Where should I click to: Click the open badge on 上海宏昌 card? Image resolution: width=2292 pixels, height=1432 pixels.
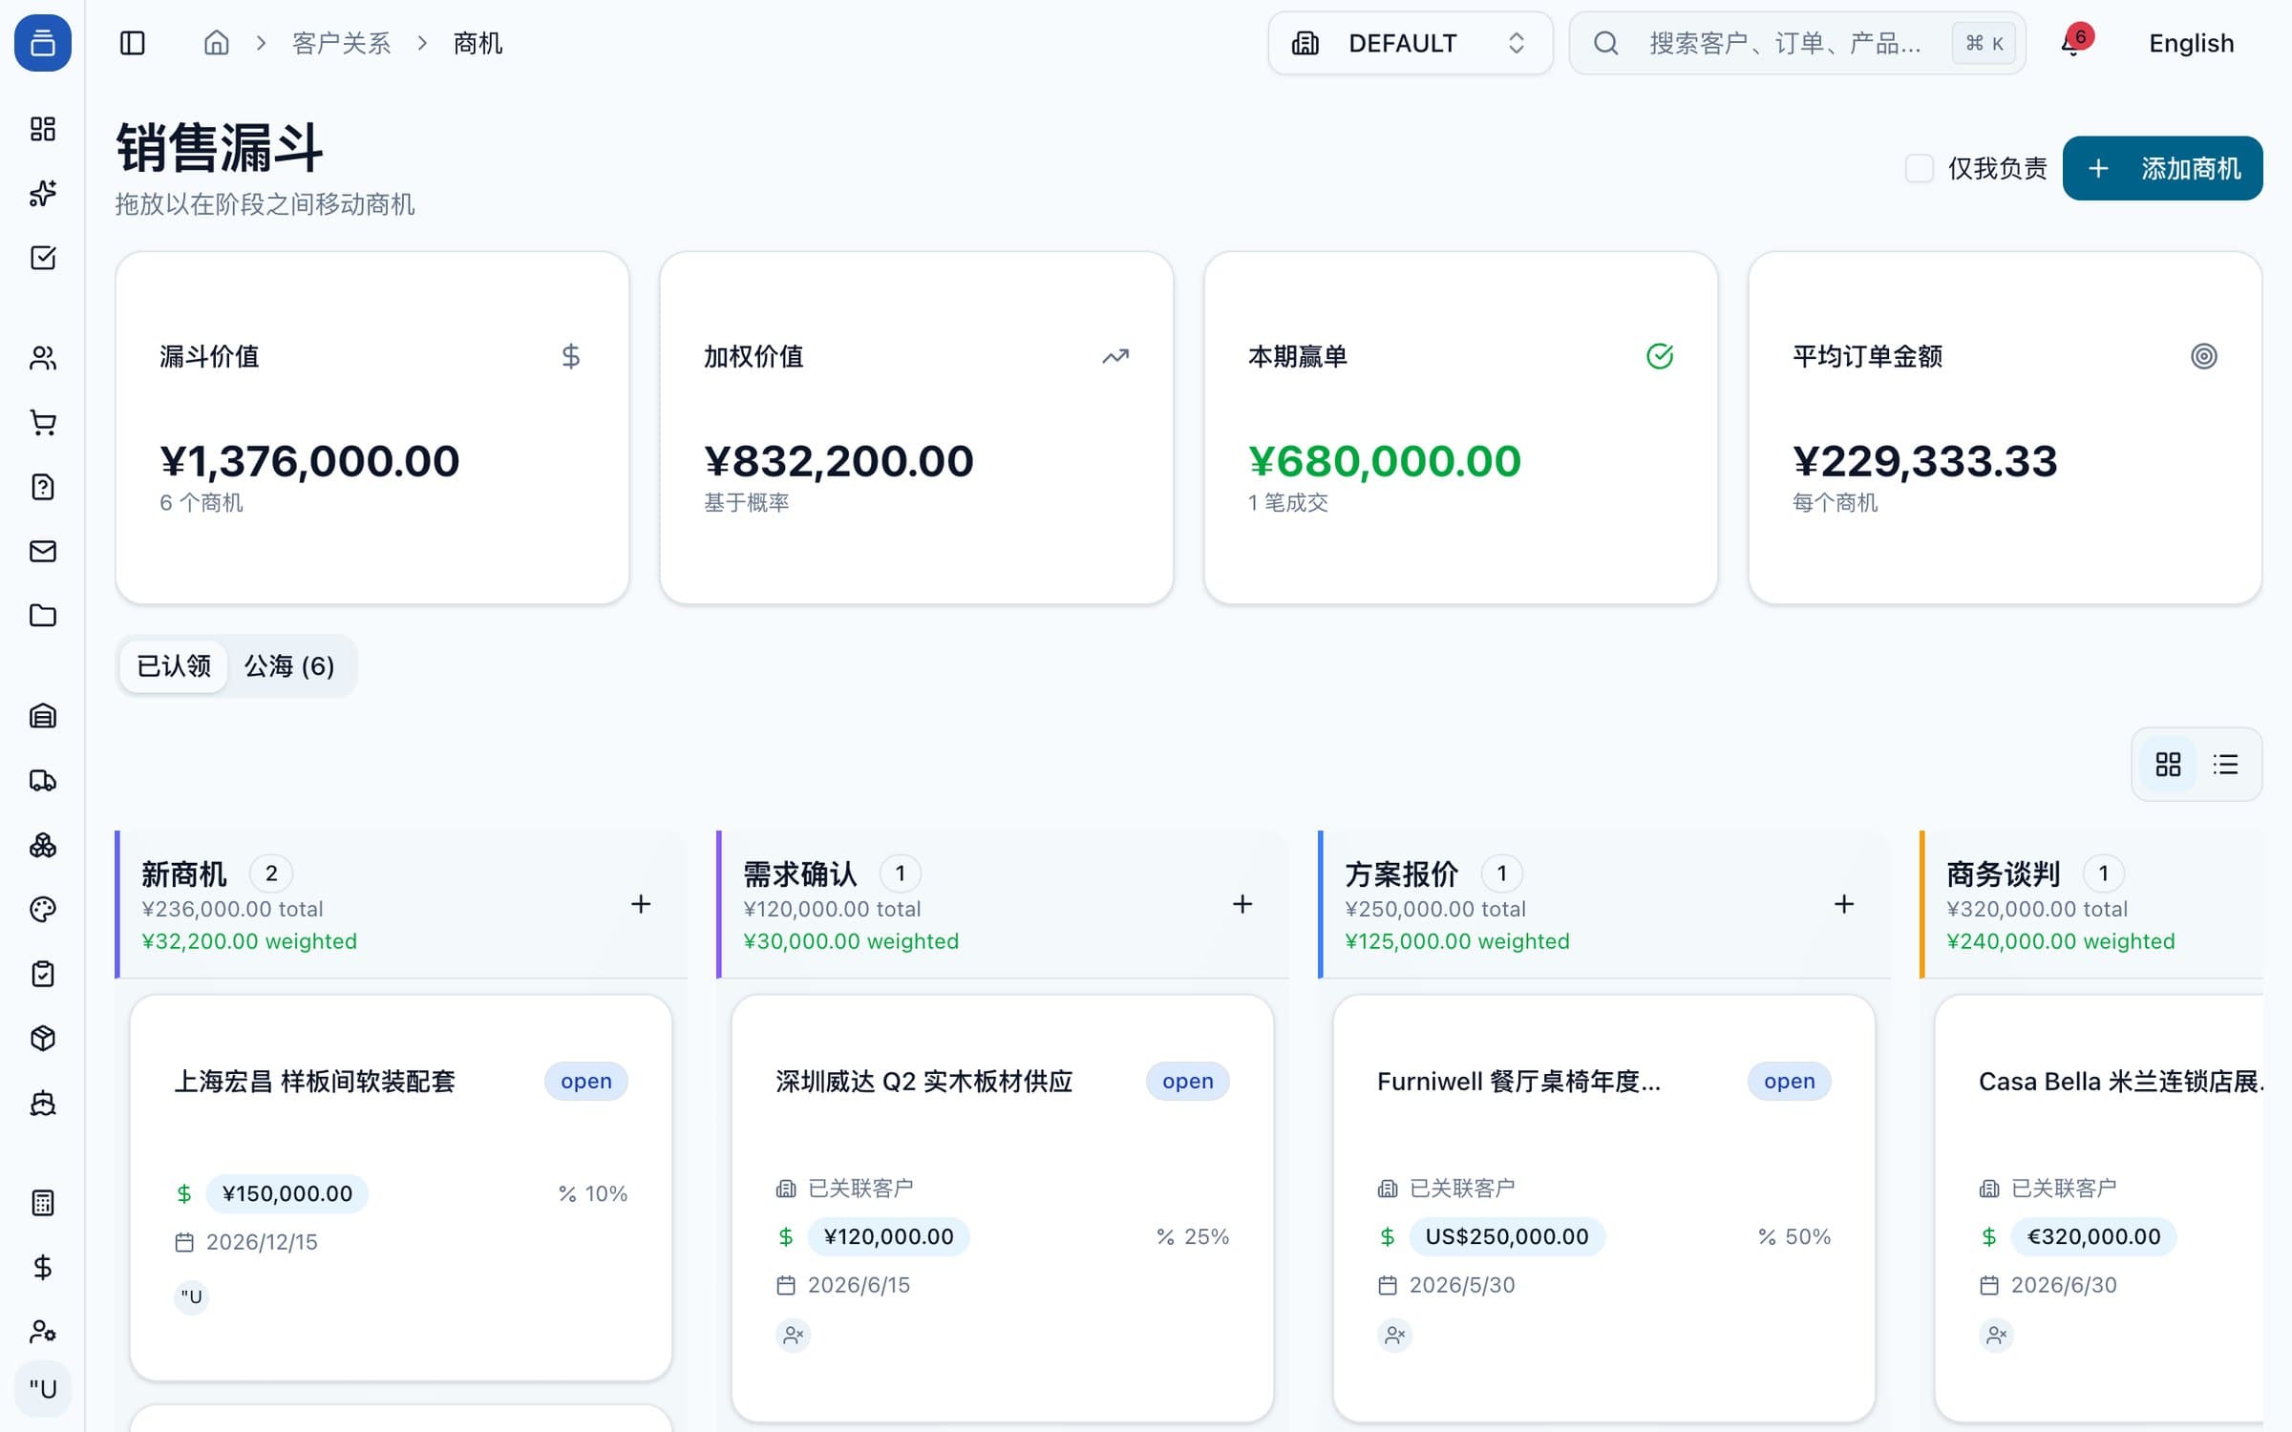[586, 1081]
